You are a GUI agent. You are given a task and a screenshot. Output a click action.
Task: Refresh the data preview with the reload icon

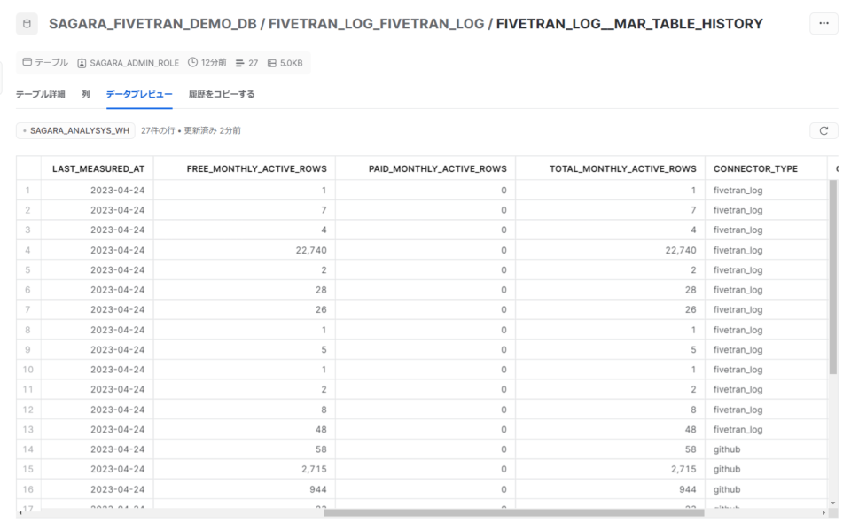(824, 129)
